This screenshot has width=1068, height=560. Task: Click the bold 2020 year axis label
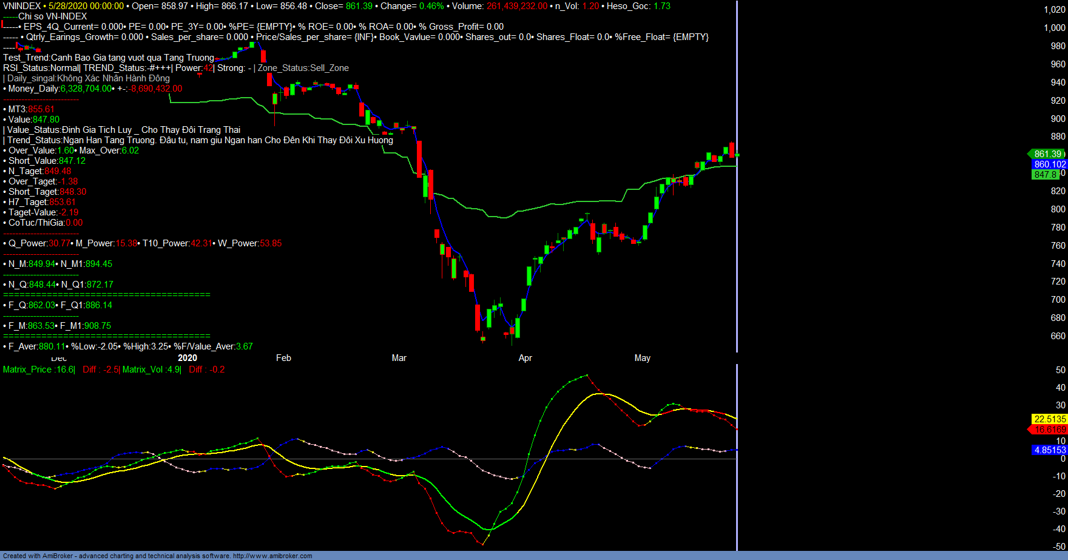[x=187, y=358]
